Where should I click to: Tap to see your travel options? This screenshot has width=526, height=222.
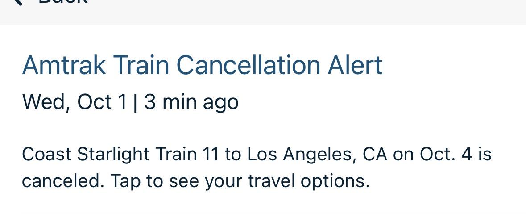pos(240,181)
